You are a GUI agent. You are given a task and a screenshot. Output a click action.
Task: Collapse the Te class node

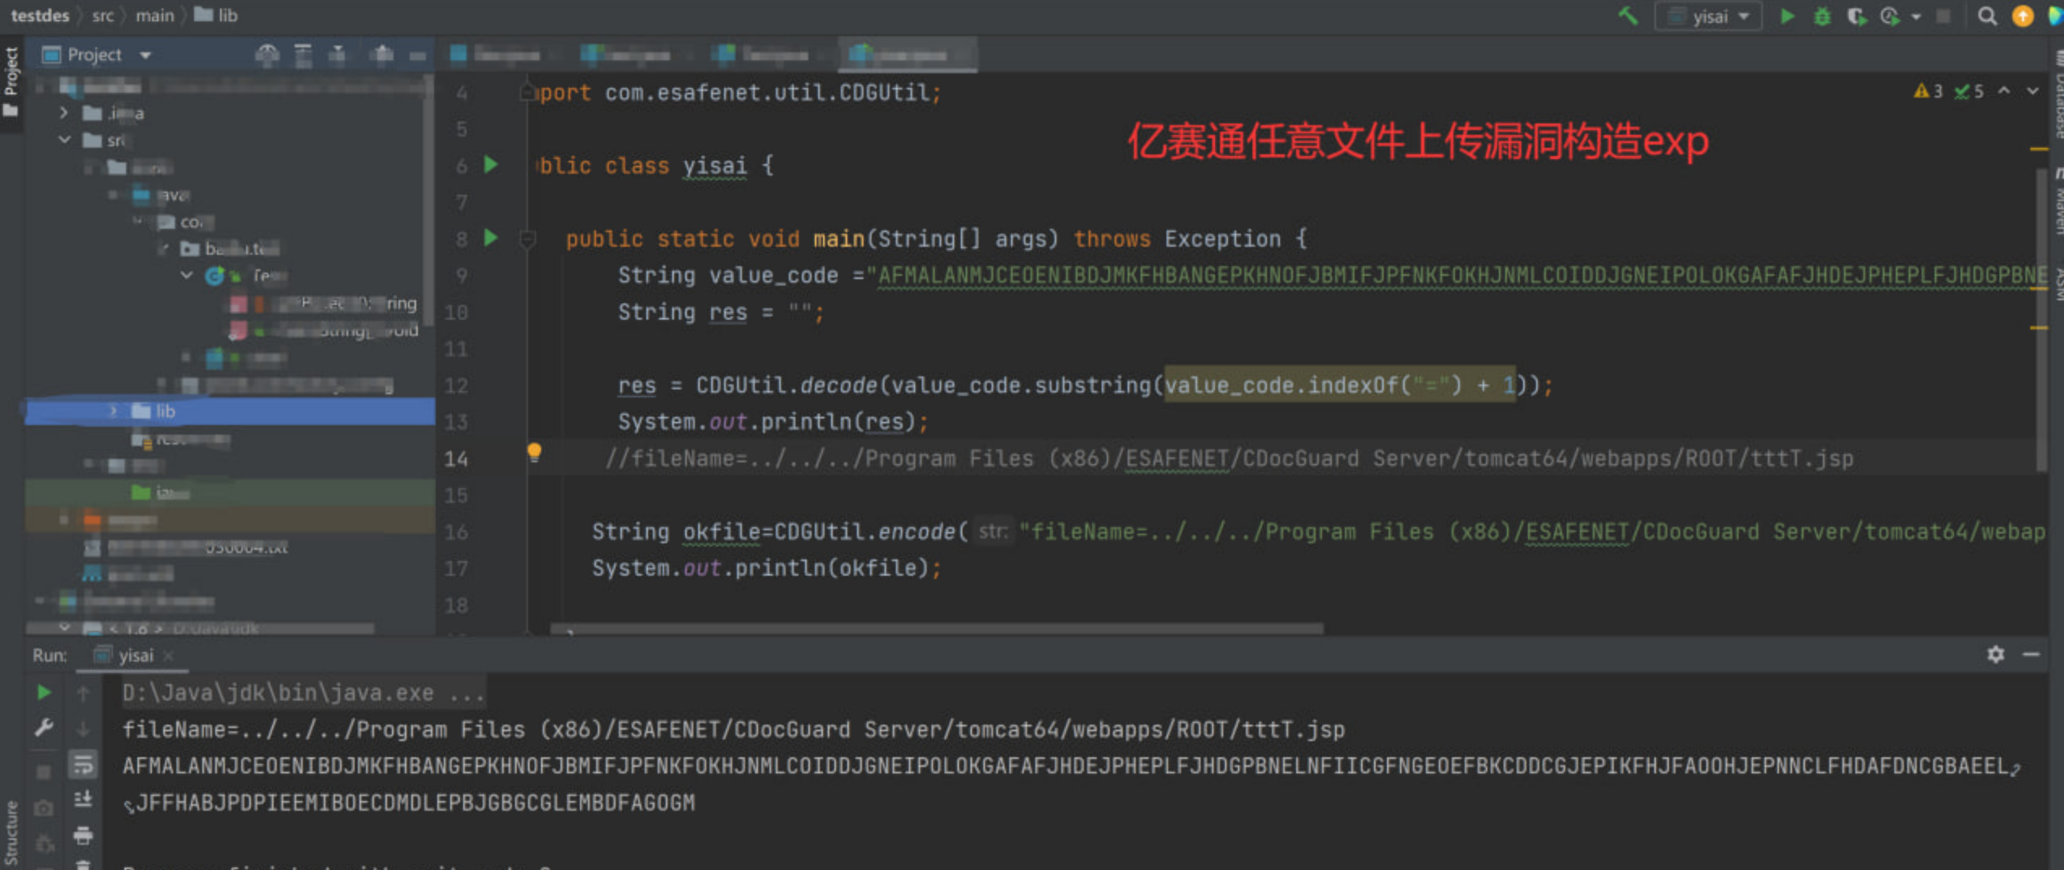click(187, 275)
